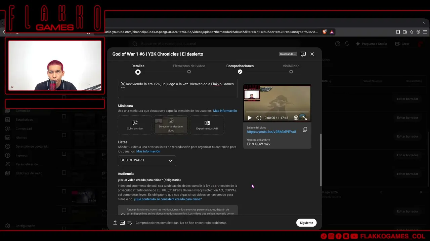Open the Leo AI sparkle icon

[412, 32]
